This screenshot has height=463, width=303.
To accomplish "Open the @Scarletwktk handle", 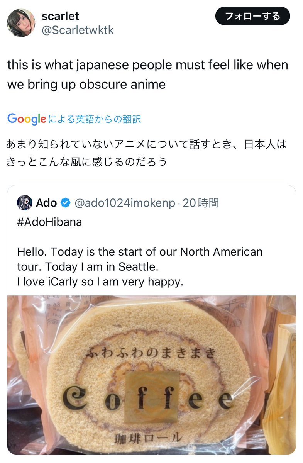I will tap(78, 30).
